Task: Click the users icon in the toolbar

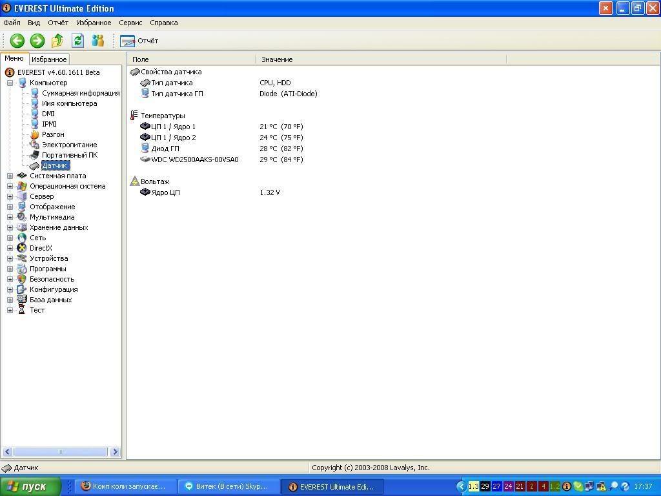Action: [x=98, y=41]
